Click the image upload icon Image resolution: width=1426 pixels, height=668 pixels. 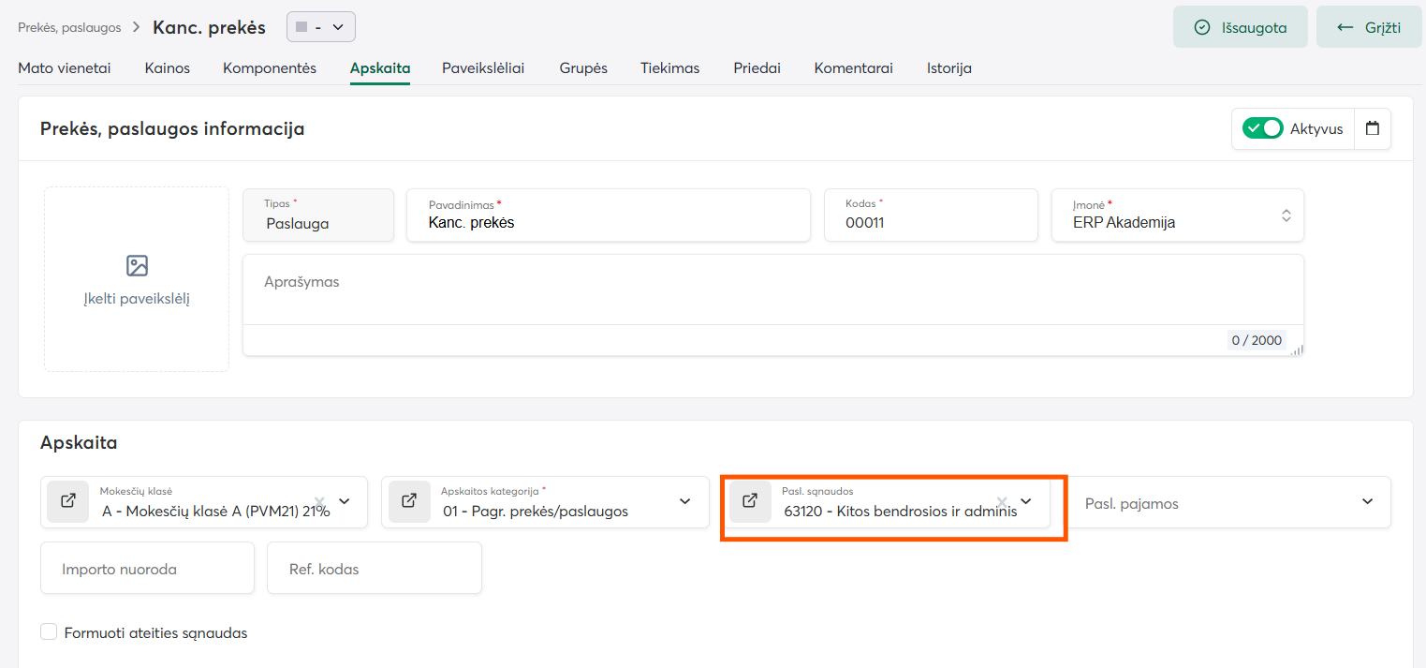click(x=137, y=266)
